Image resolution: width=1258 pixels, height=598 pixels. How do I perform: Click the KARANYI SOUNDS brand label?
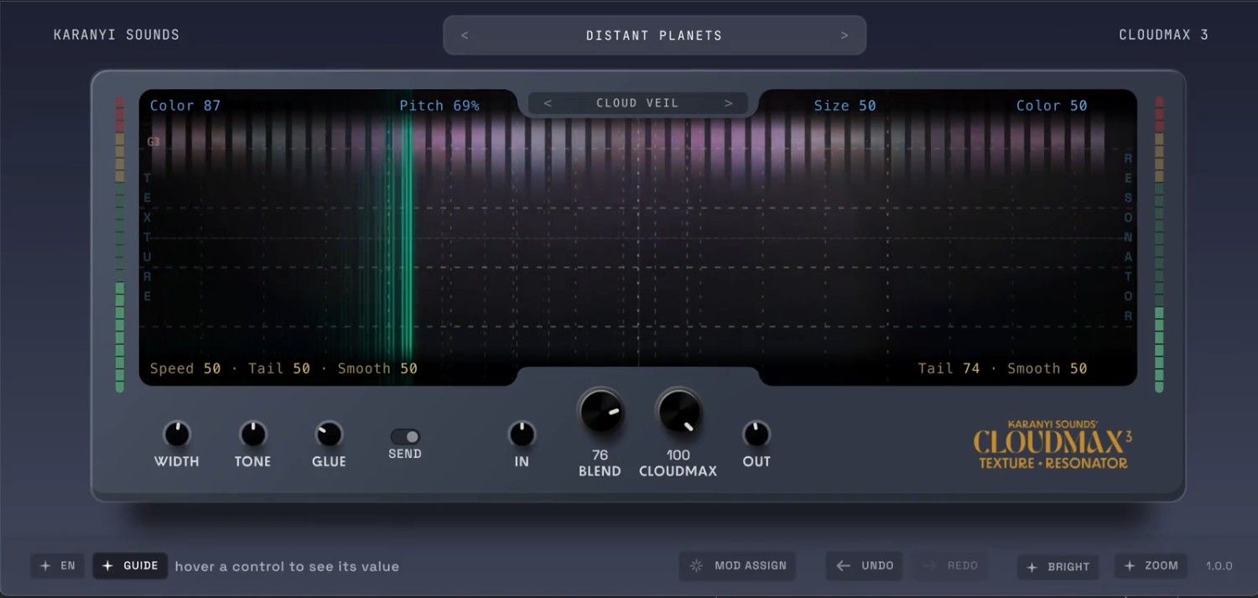[117, 35]
